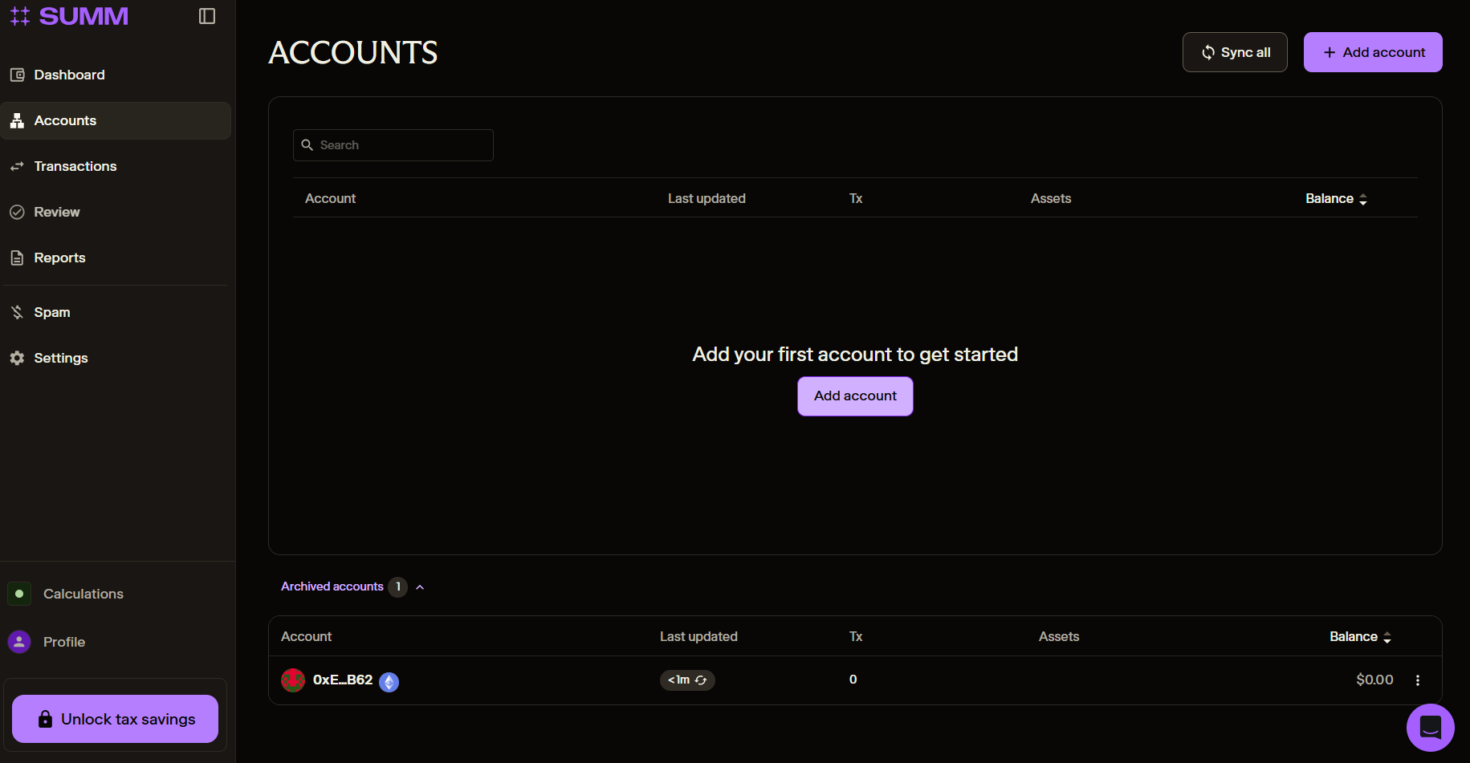Click the Ethereum badge next to 0xE...B62

tap(389, 681)
